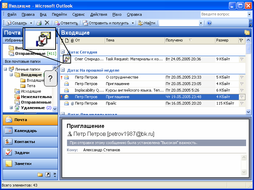Sort by the Размер column header

click(227, 40)
